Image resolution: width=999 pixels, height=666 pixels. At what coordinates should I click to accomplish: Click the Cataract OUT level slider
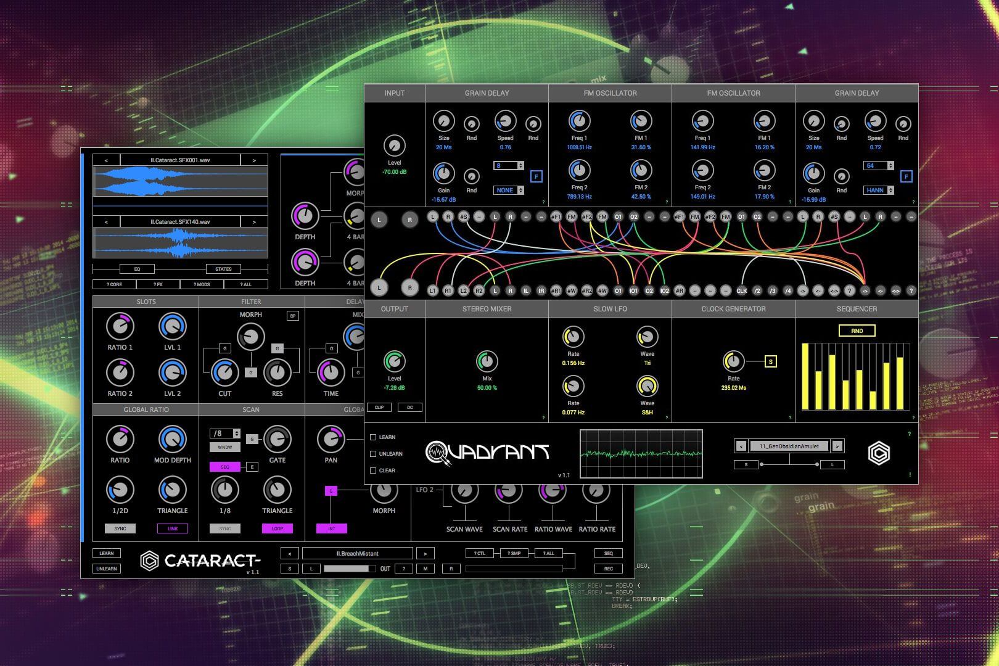point(349,569)
